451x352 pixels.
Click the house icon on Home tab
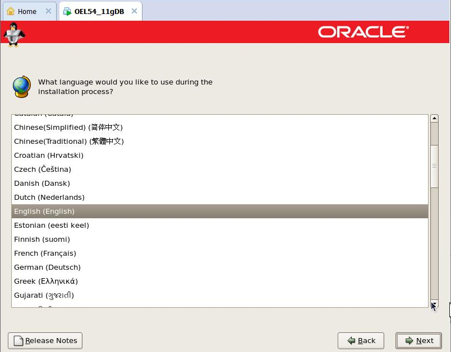11,12
